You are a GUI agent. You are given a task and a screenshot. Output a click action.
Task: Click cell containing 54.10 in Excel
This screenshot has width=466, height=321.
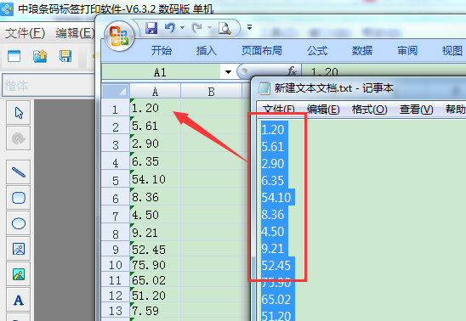(155, 179)
